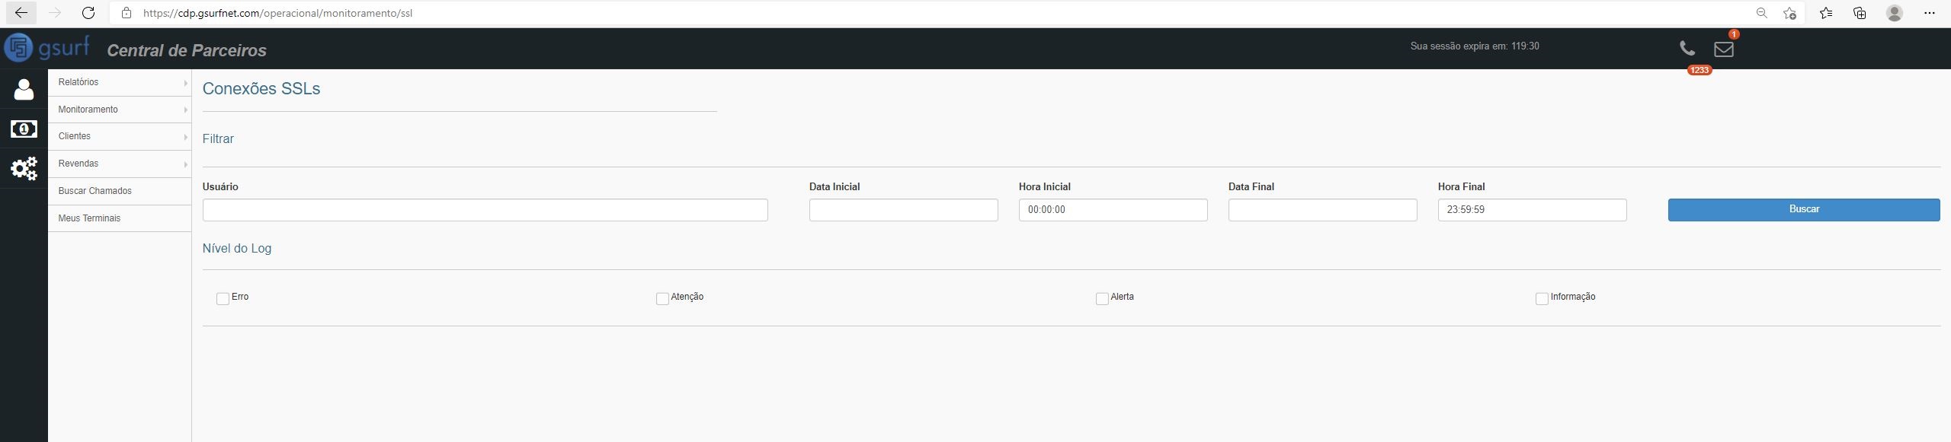
Task: Enable the Erro log level checkbox
Action: (223, 299)
